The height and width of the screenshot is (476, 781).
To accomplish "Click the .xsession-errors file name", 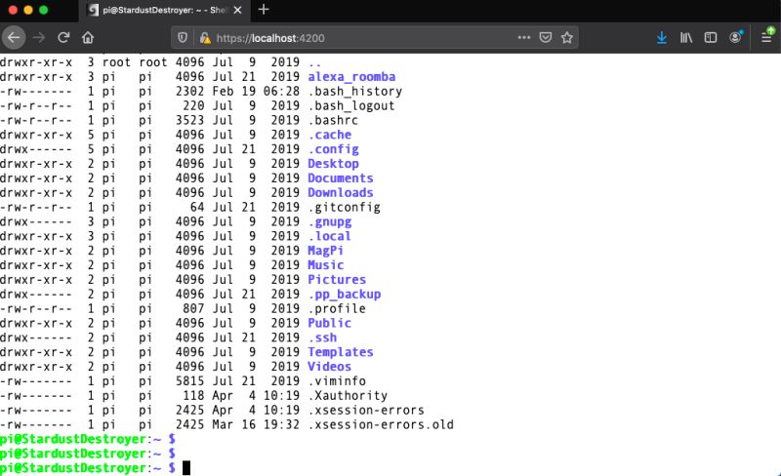I will coord(366,410).
